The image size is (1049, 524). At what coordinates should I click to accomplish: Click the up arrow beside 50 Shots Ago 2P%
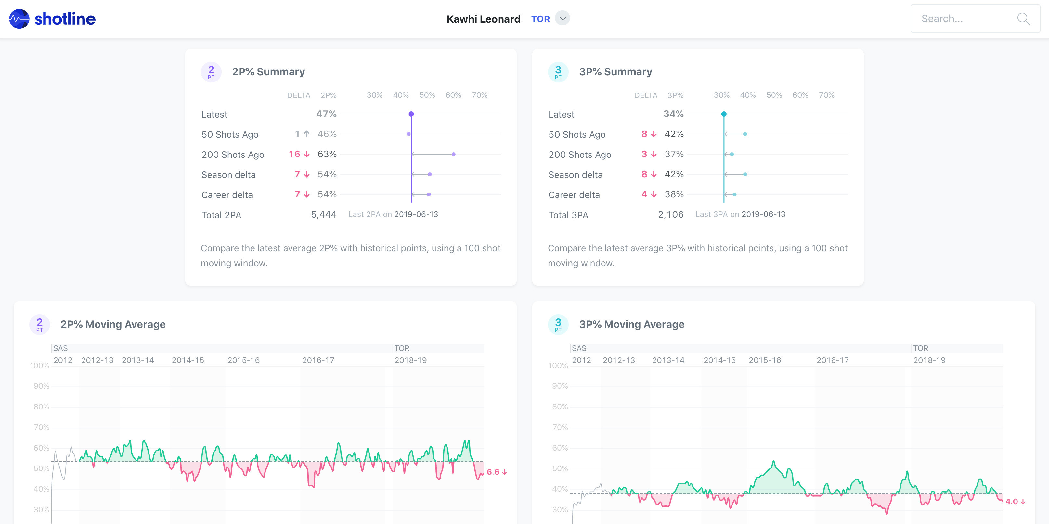coord(307,134)
